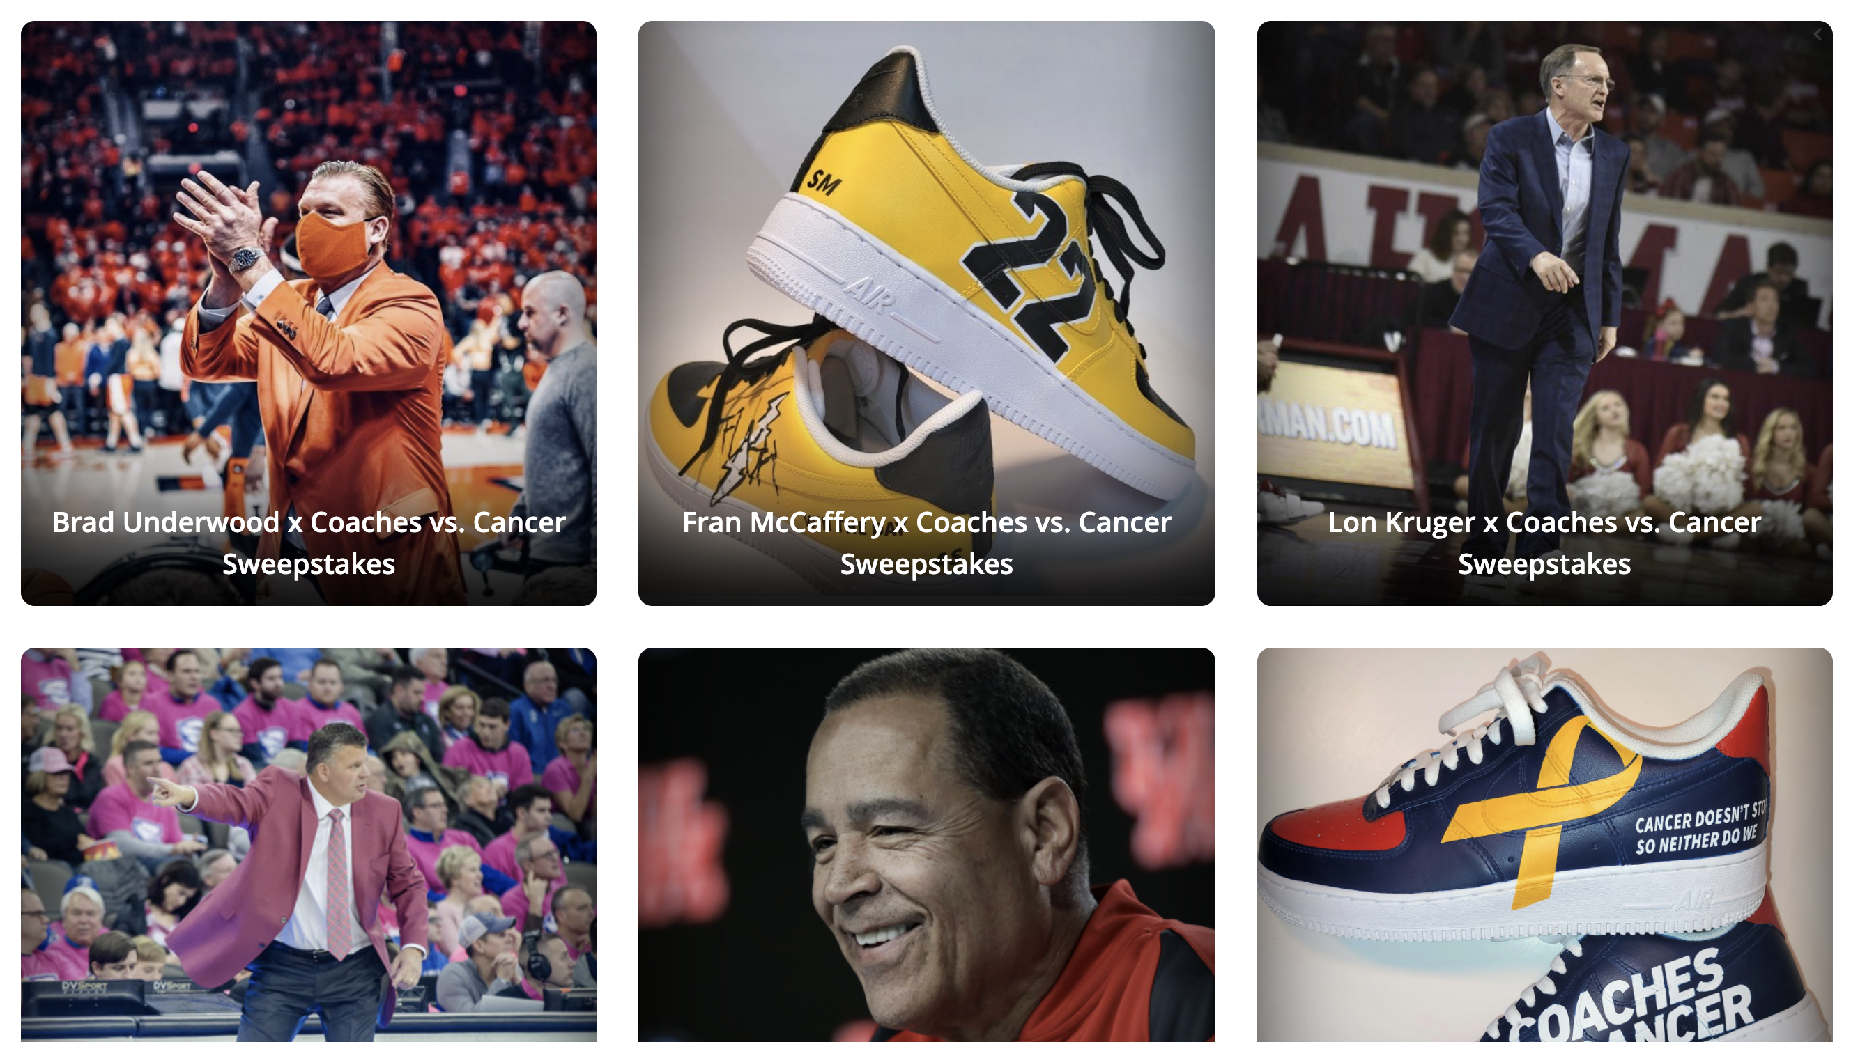
Task: Select the coach in pink blazer pointing photo
Action: pyautogui.click(x=309, y=844)
